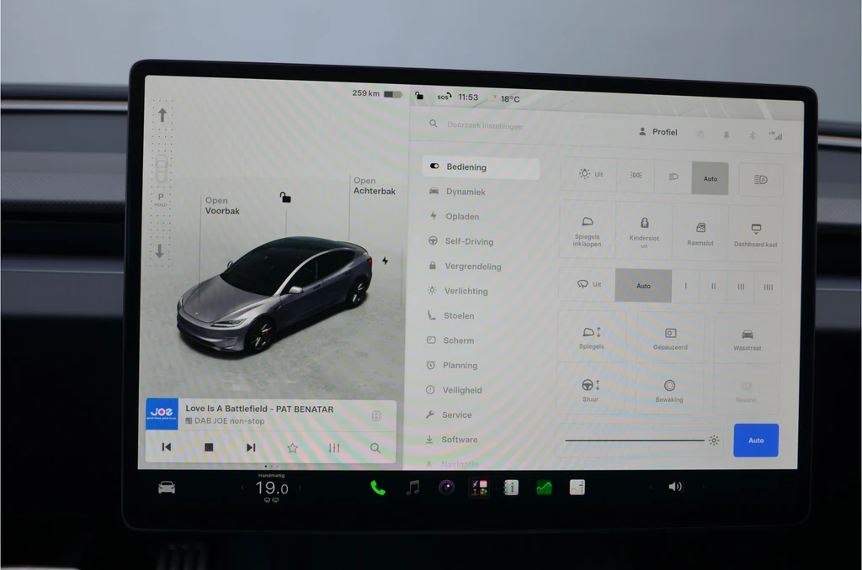This screenshot has height=570, width=862.
Task: Open the camera app in dock
Action: pos(446,488)
